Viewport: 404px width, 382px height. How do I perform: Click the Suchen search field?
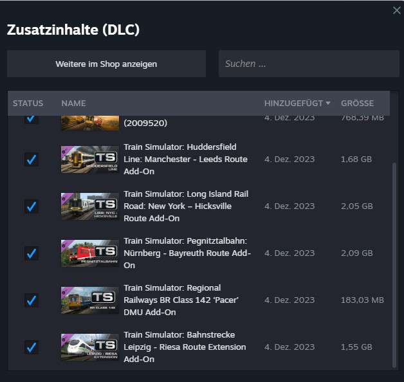click(x=309, y=64)
